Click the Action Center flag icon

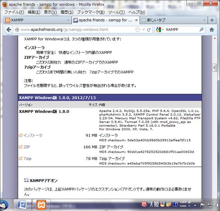(x=202, y=205)
